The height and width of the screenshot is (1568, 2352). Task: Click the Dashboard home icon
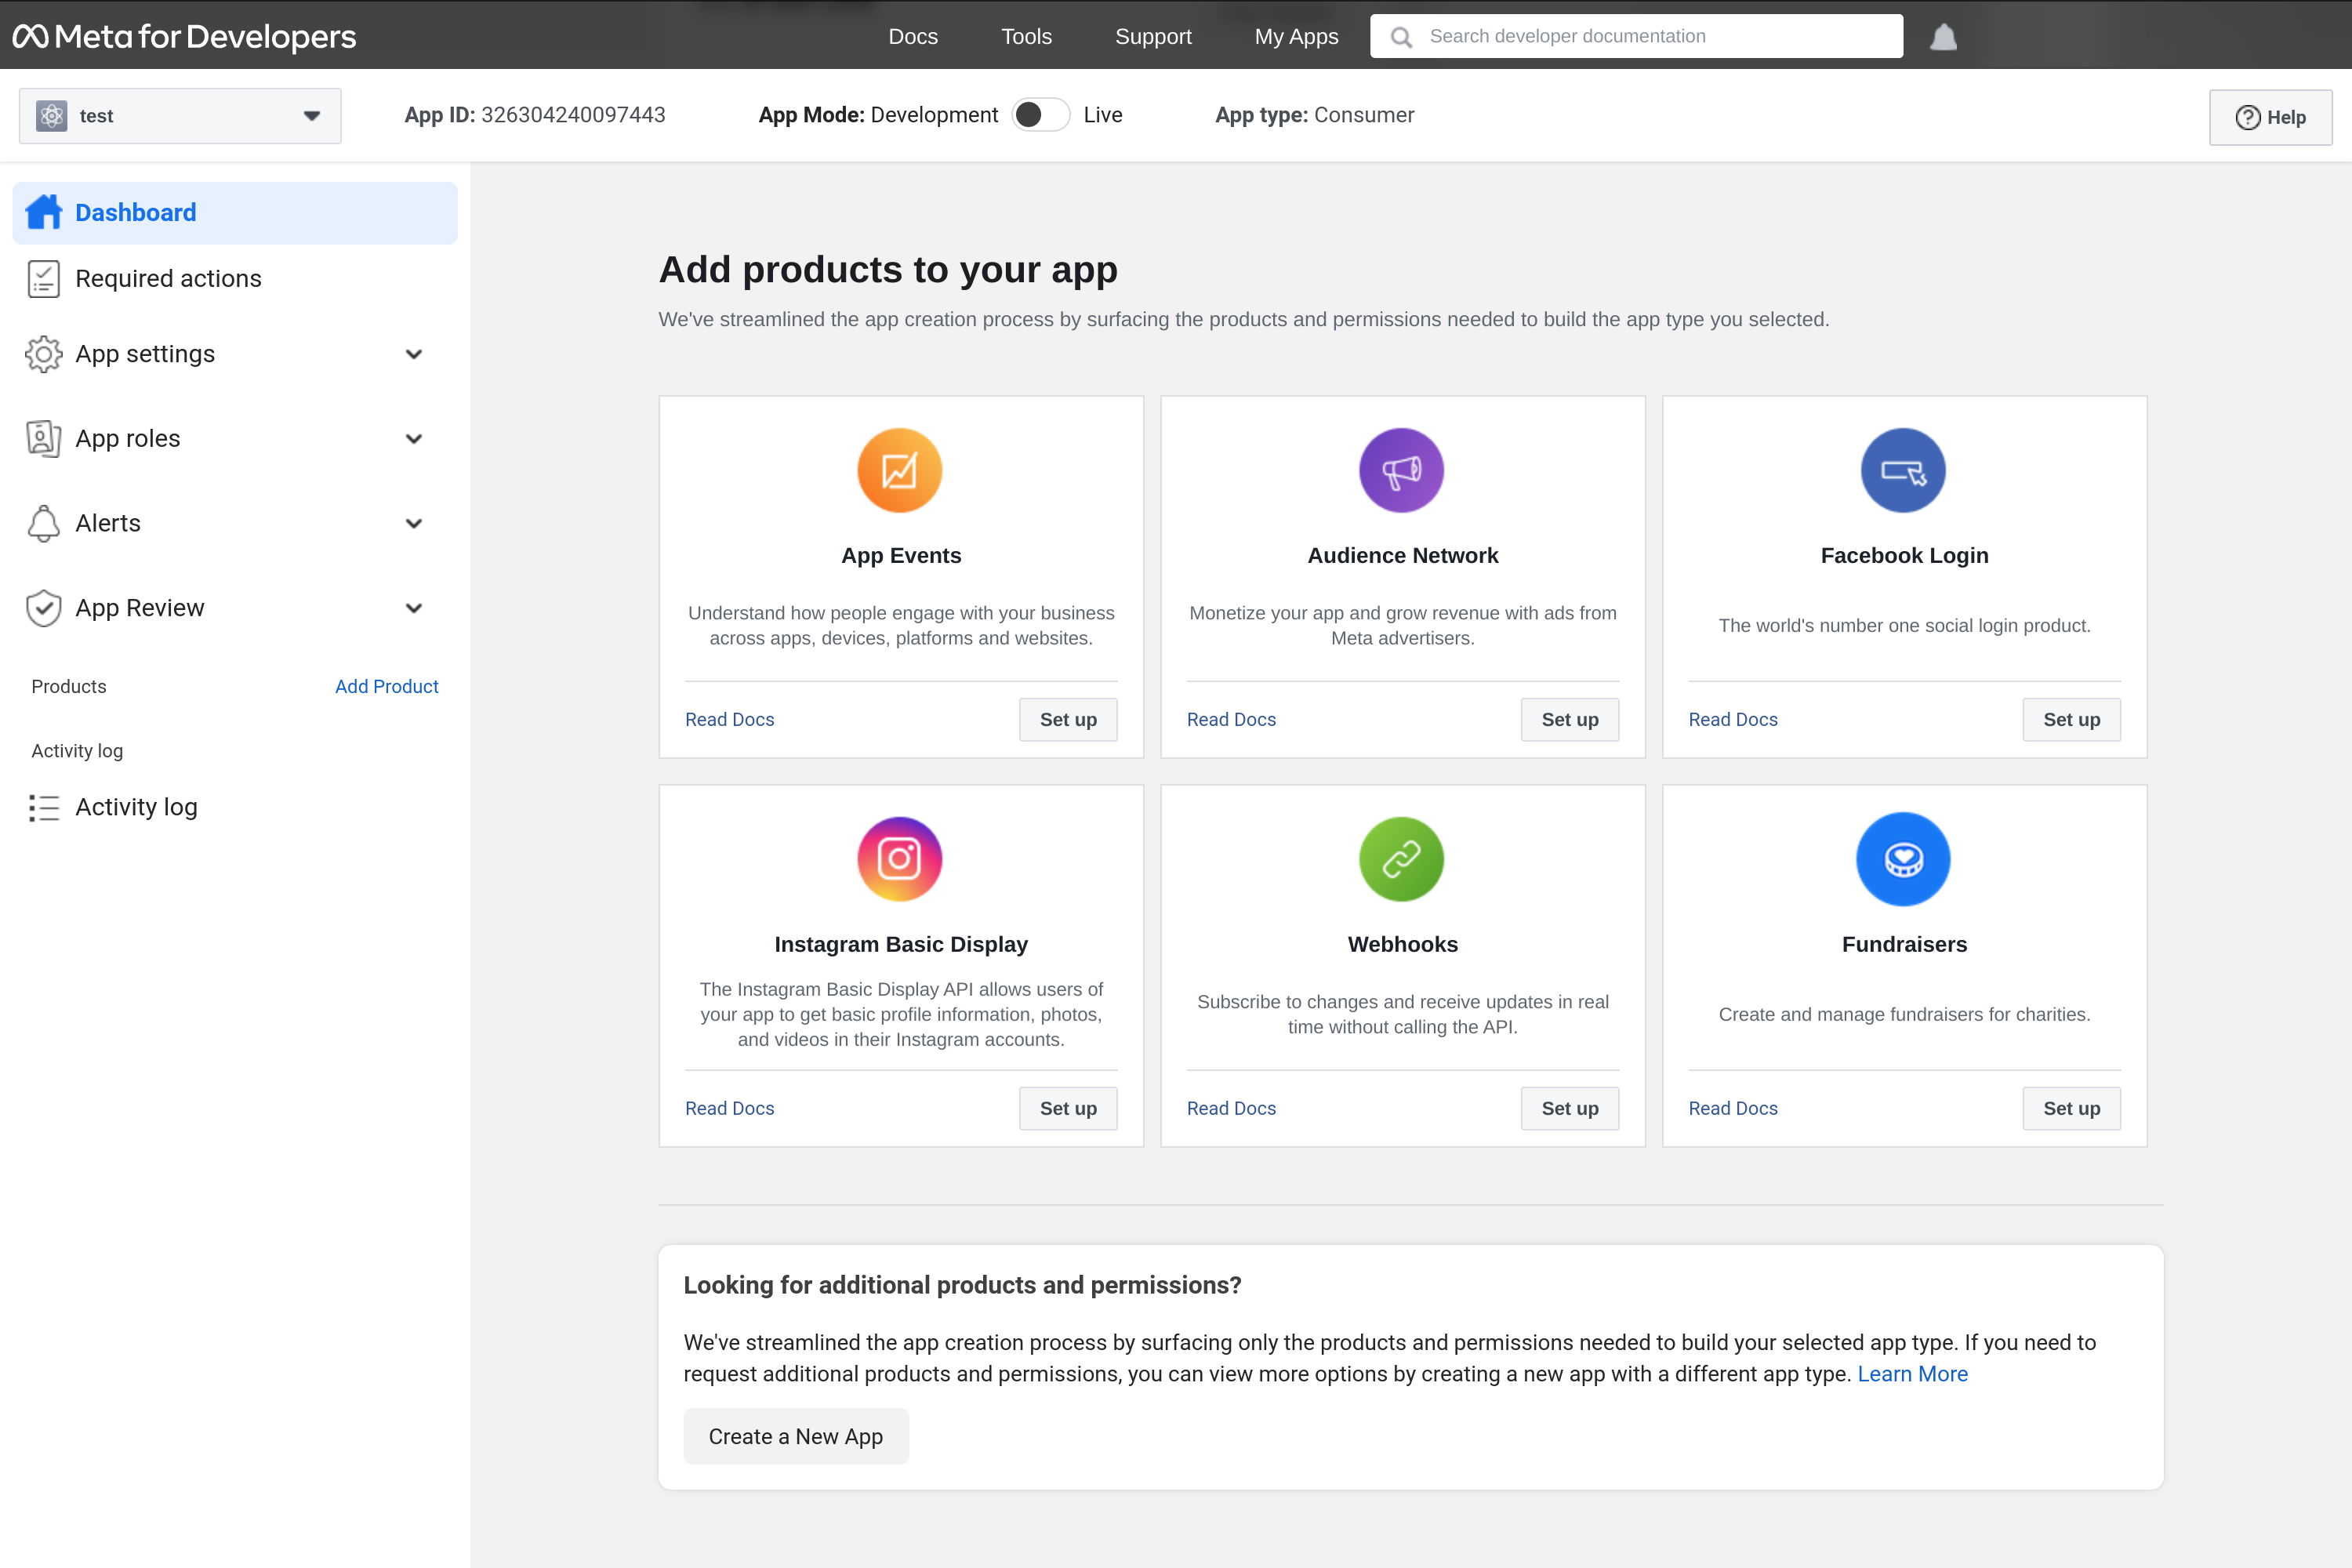click(44, 211)
